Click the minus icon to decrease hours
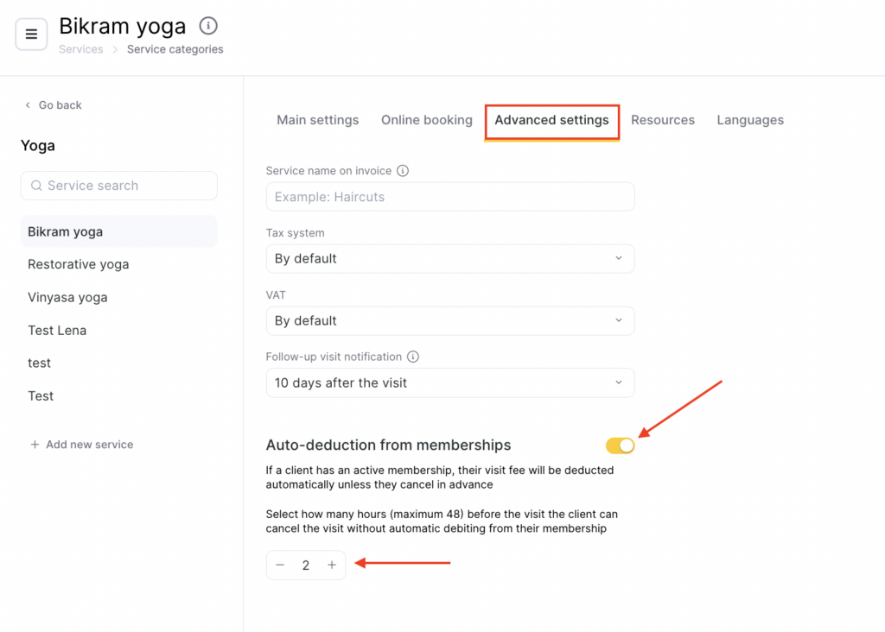The image size is (885, 632). tap(280, 566)
